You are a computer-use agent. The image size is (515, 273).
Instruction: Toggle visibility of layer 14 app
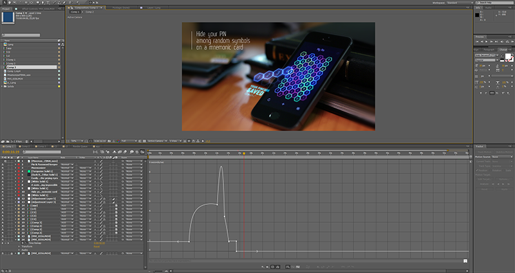(x=3, y=206)
